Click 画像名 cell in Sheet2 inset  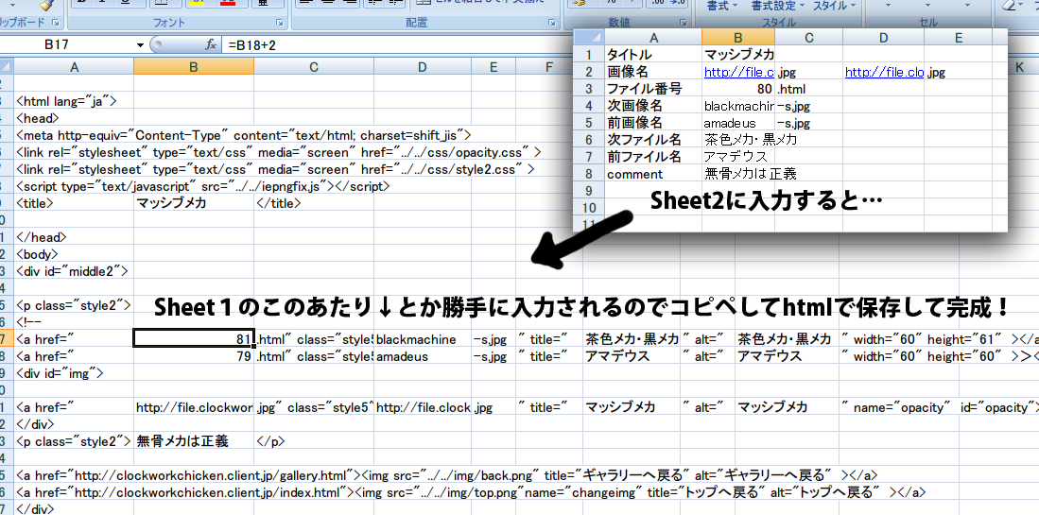coord(652,72)
